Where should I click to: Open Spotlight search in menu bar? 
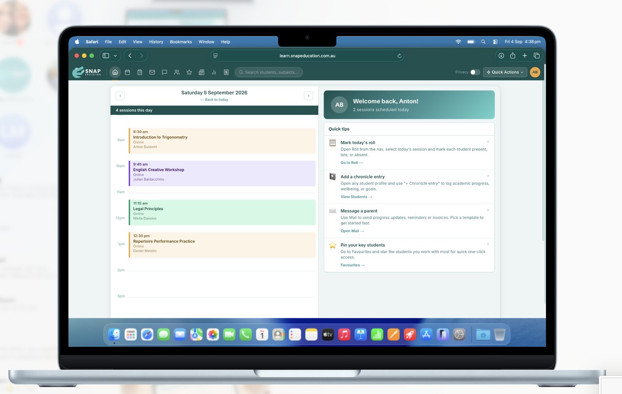(483, 42)
